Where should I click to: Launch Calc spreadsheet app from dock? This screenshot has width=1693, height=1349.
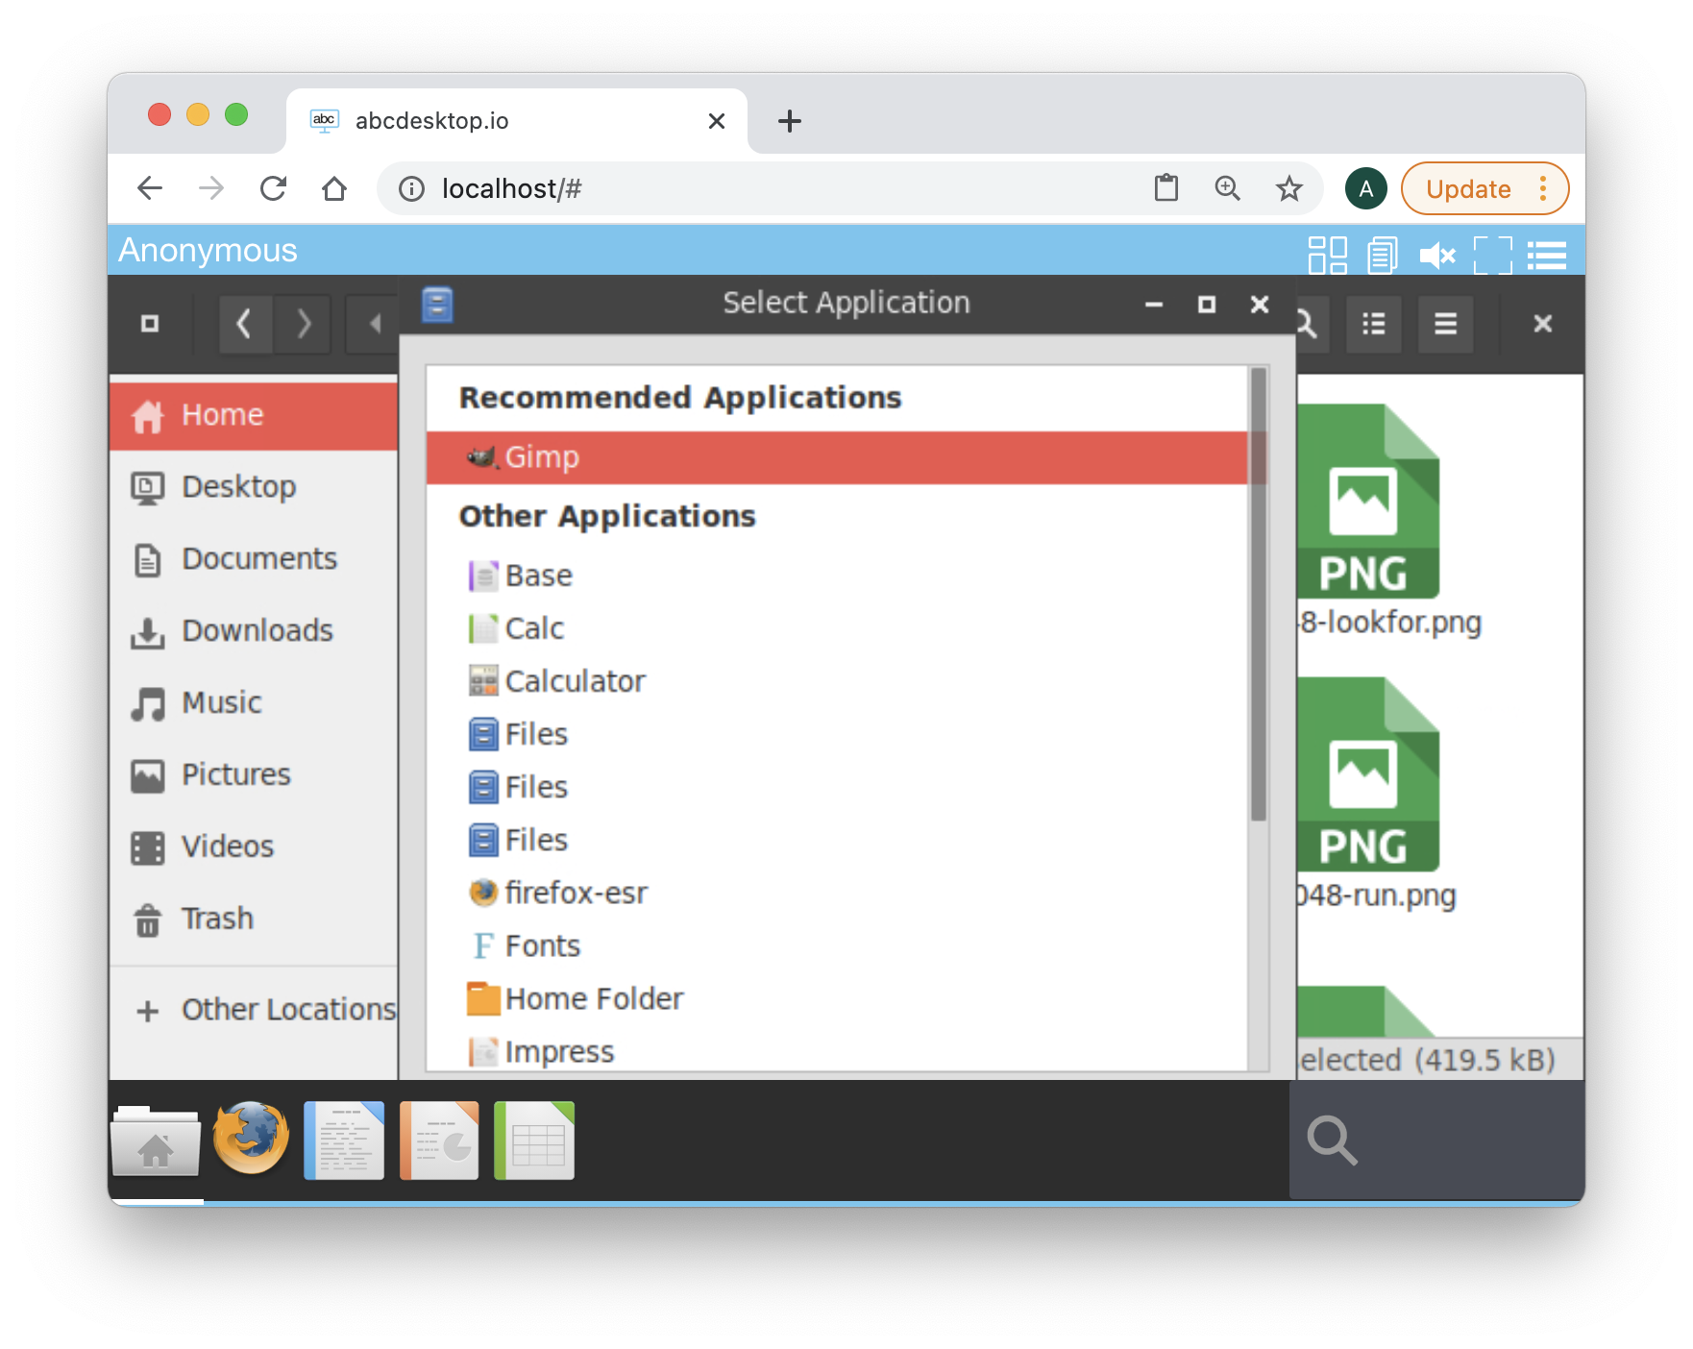(534, 1141)
